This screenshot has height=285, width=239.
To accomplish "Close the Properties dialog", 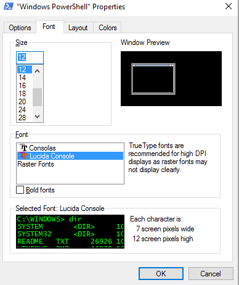I will (x=229, y=6).
